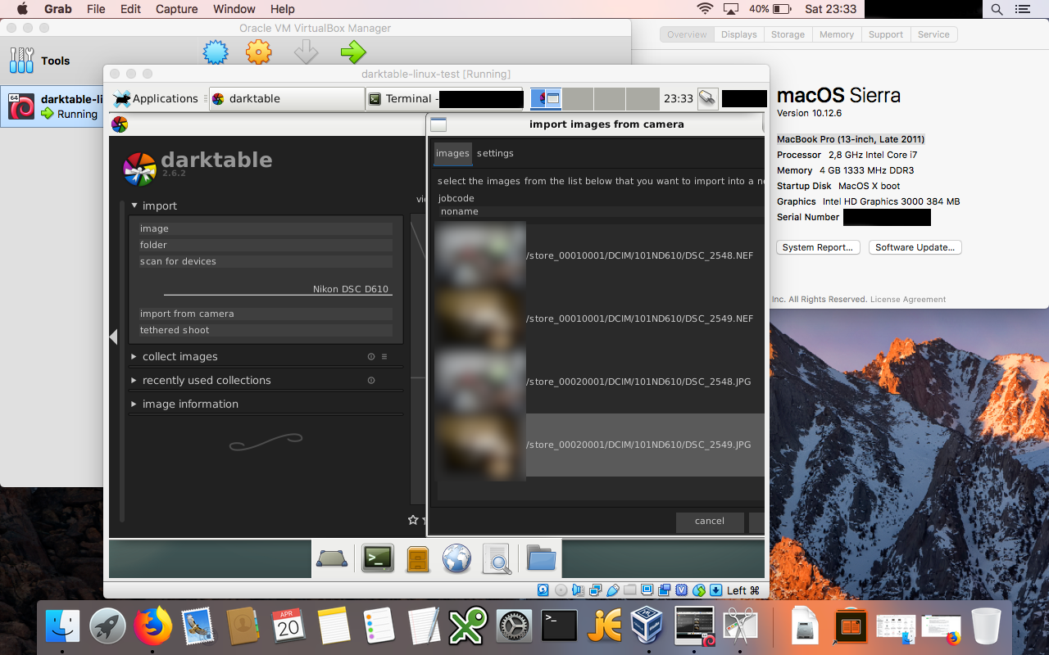Click VirtualBox hard disk activity status icon
This screenshot has height=655, width=1049.
pos(543,590)
